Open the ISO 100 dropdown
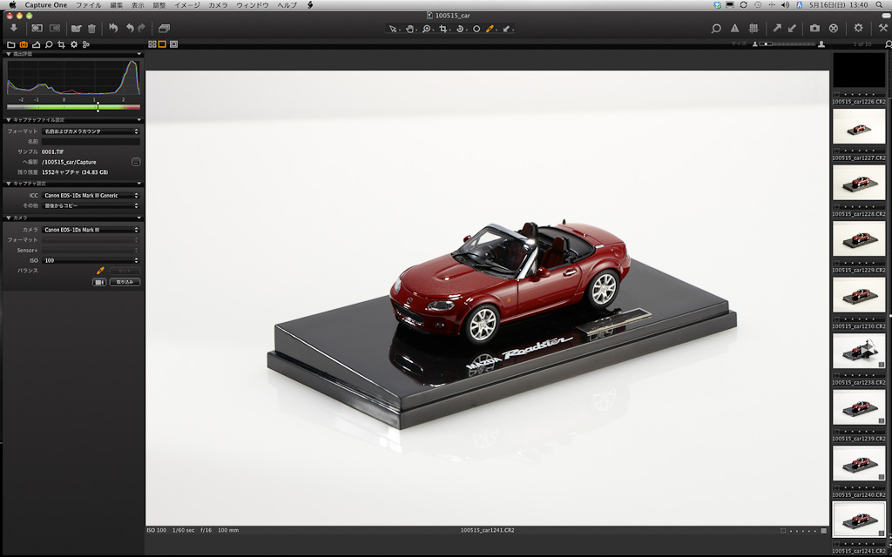The width and height of the screenshot is (892, 557). coord(91,260)
